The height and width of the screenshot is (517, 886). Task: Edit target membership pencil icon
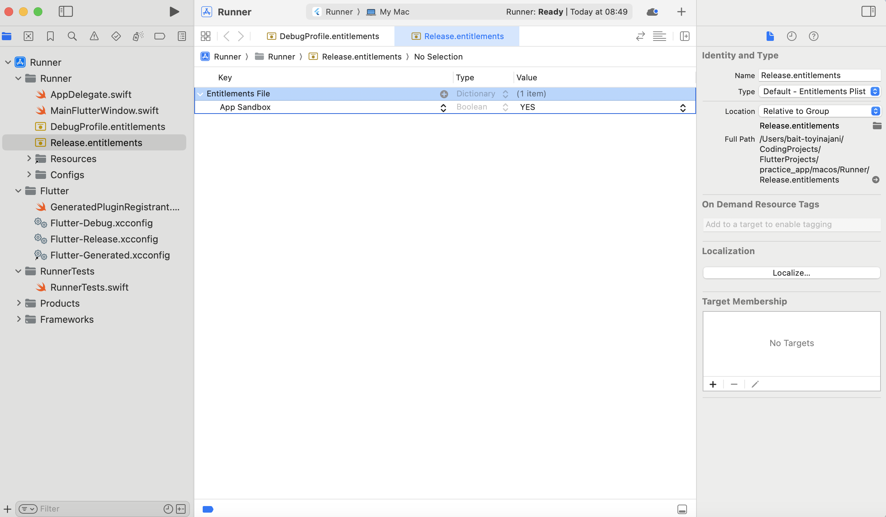(755, 384)
